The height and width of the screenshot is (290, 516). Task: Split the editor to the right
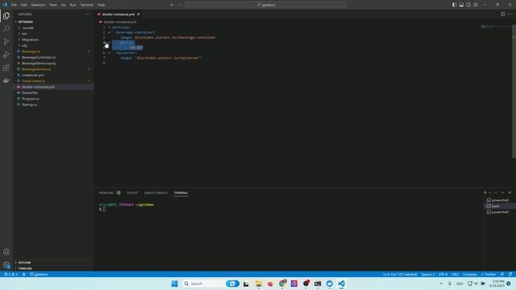click(502, 14)
